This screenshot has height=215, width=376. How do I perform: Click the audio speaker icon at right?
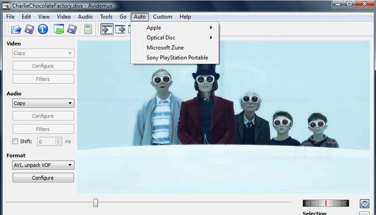coord(364,204)
